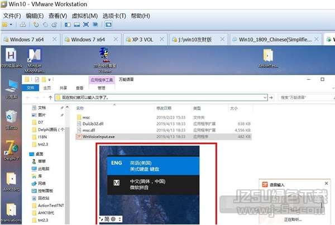Click the properties icon in the quick access toolbar
The width and height of the screenshot is (335, 225).
click(37, 80)
